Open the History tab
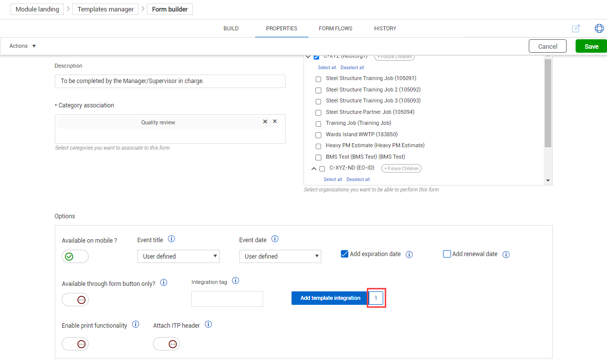 385,28
